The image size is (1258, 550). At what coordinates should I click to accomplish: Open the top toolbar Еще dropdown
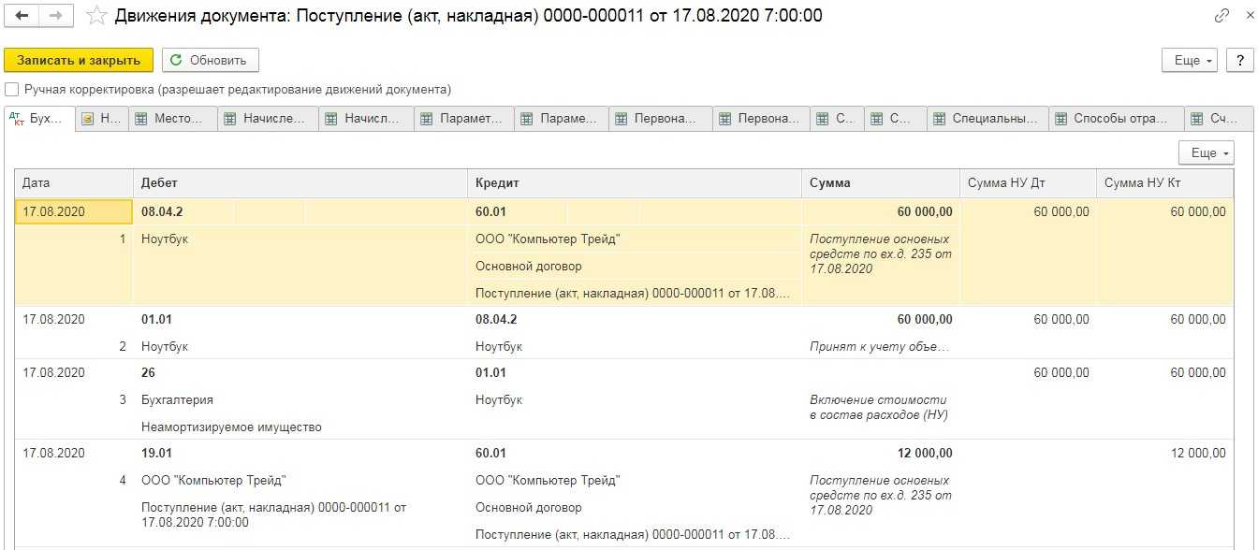[x=1190, y=60]
